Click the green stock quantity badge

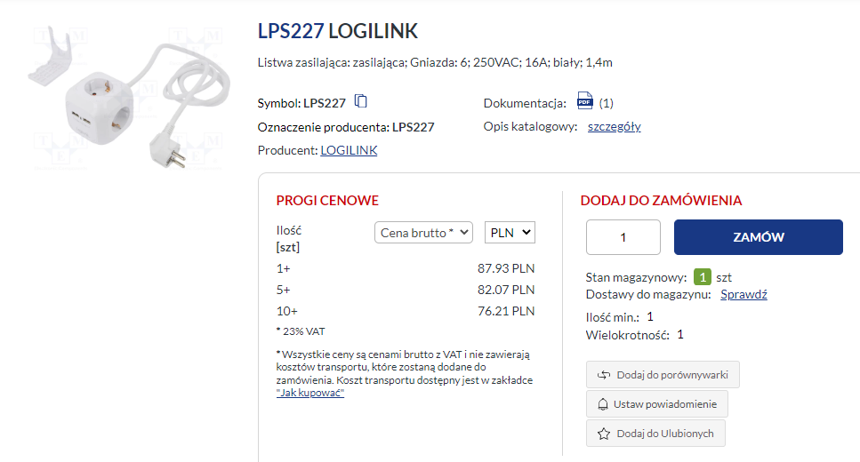[703, 277]
